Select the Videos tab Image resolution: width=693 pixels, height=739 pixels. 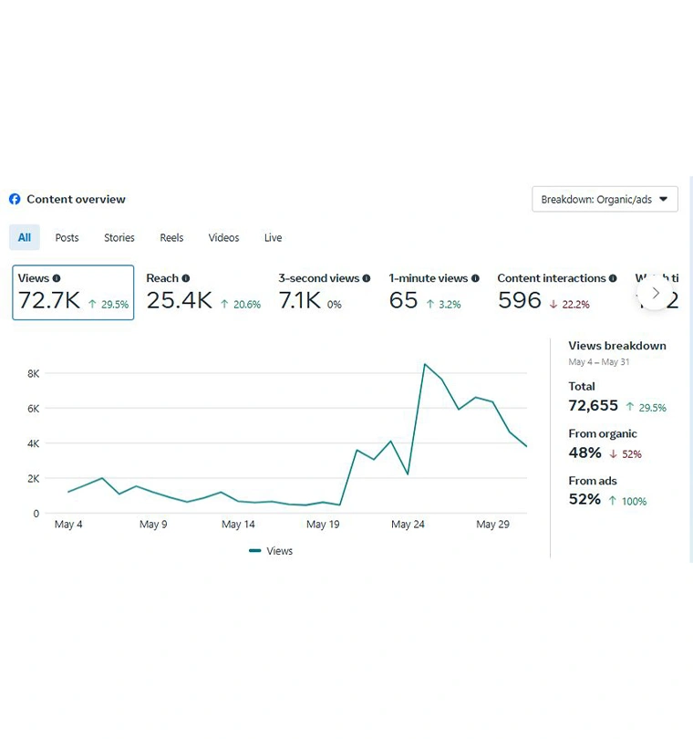pyautogui.click(x=223, y=237)
